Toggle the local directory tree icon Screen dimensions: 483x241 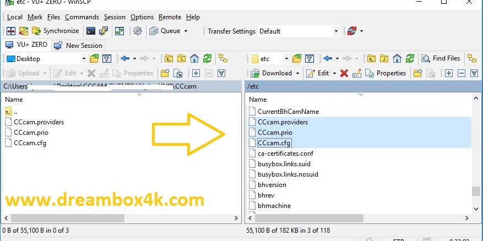tap(223, 58)
